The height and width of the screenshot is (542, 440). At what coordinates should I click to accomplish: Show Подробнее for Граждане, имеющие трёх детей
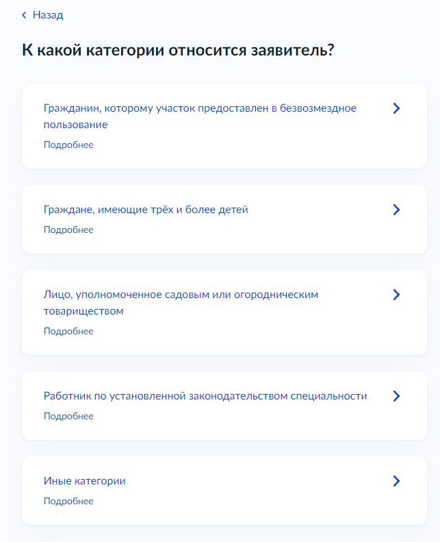(x=68, y=230)
